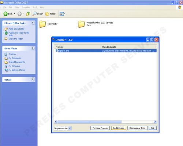
Task: Click the Terminar Proceso button
Action: click(x=100, y=128)
